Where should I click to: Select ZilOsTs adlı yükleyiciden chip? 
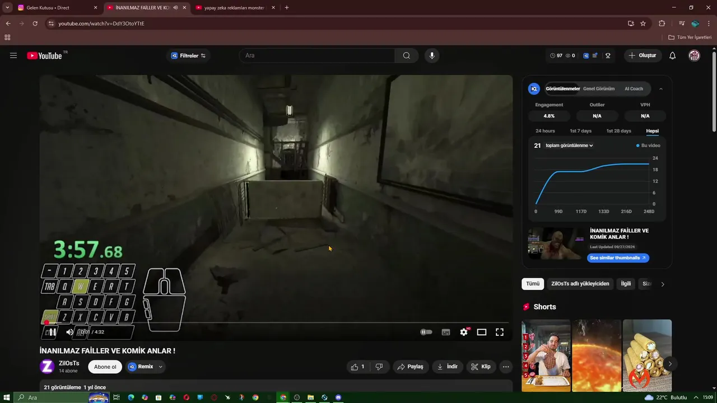[x=580, y=284]
